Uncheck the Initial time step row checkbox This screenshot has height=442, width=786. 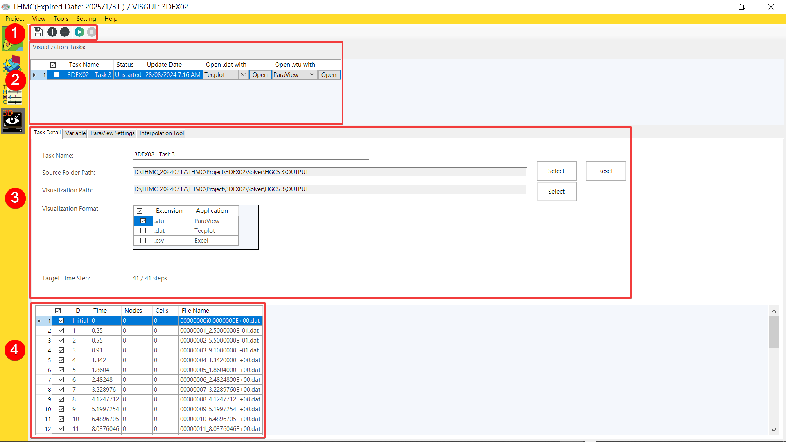point(61,321)
